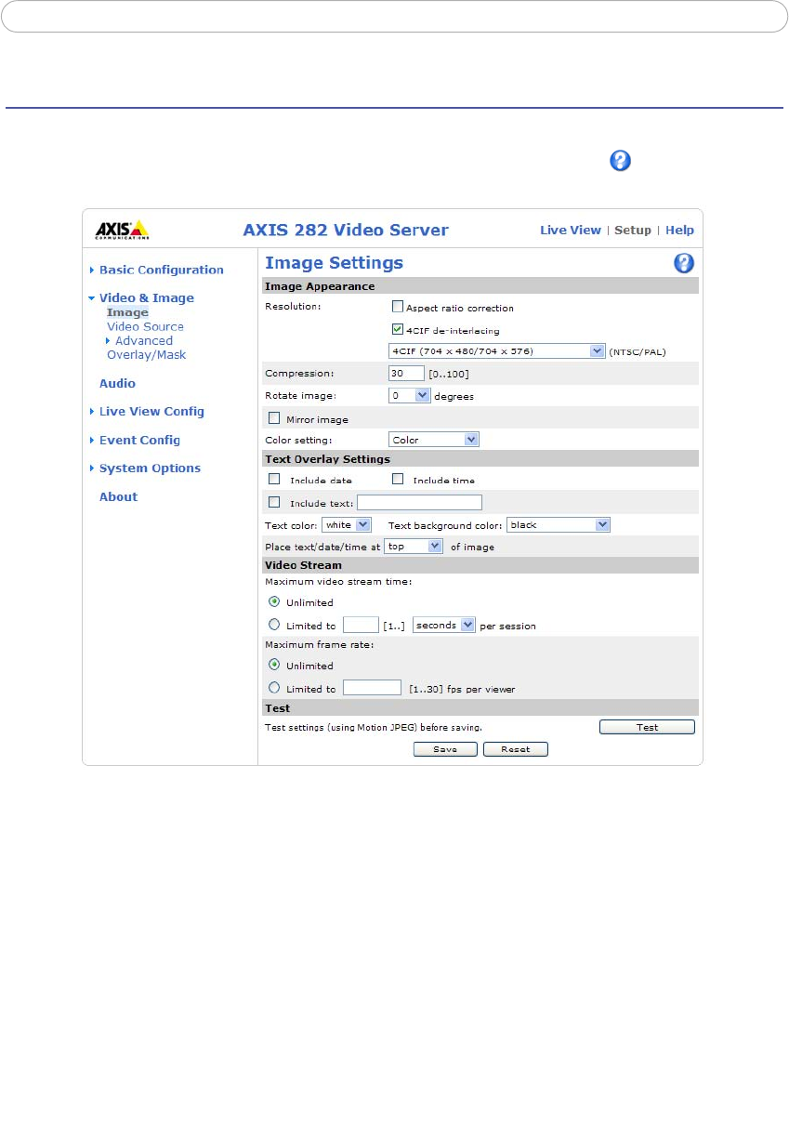
Task: Open the Color setting dropdown
Action: [433, 440]
